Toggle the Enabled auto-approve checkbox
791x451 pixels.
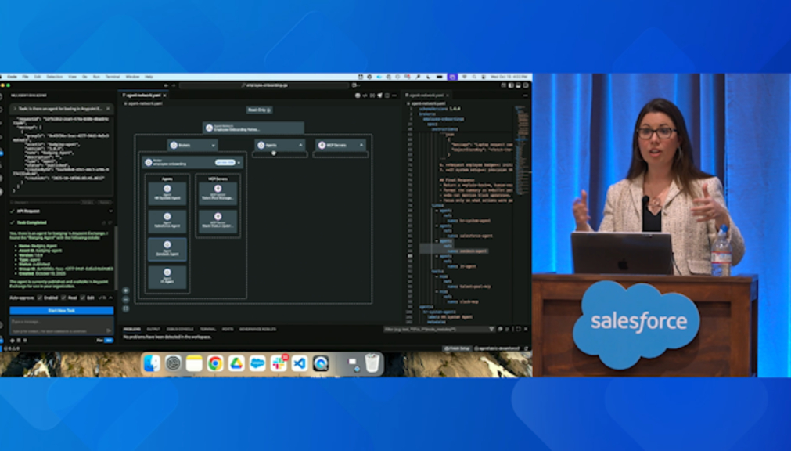pyautogui.click(x=38, y=298)
